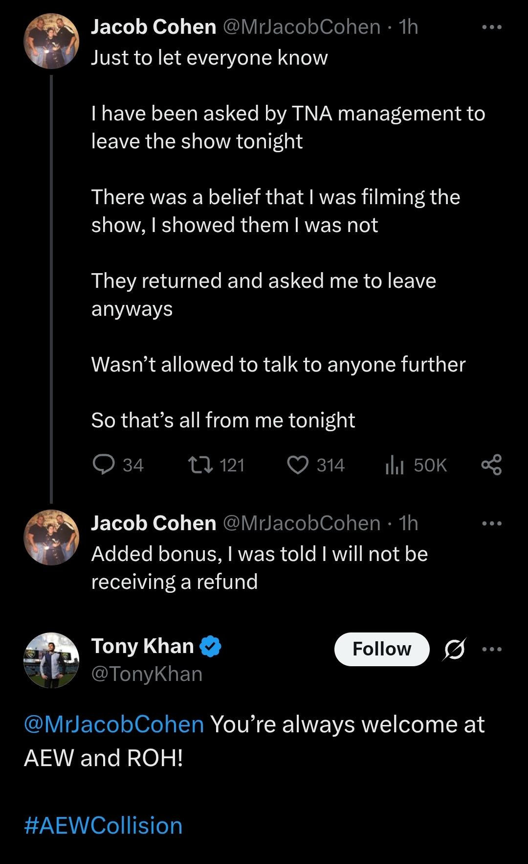
Task: Open Grok icon next to Follow button
Action: (455, 649)
